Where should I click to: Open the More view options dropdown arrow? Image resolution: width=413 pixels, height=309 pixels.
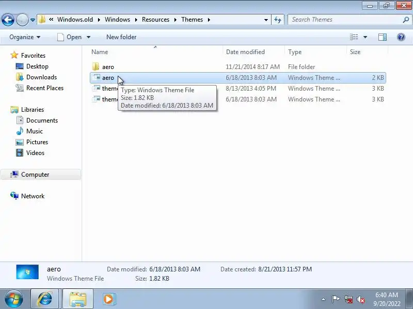coord(365,37)
